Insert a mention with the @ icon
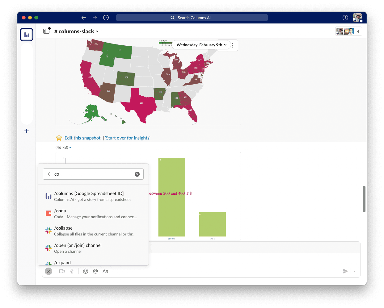Screen dimensions: 384x308 pos(95,271)
